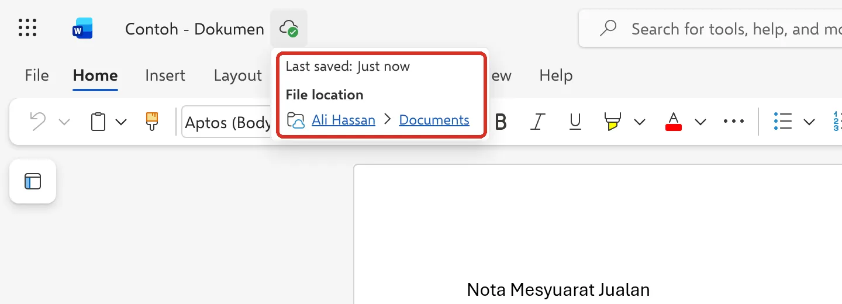Open the Ali Hassan location link
842x304 pixels.
coord(344,120)
